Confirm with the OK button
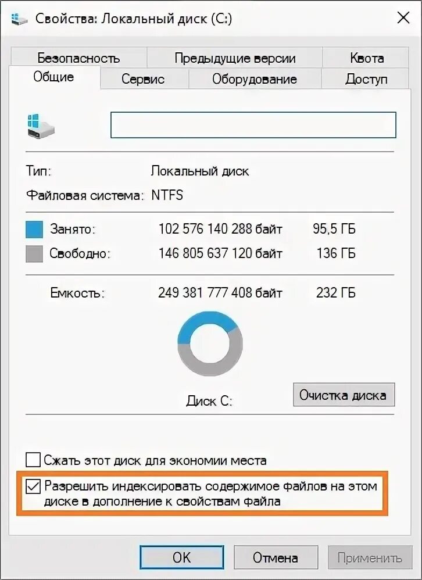 181,557
